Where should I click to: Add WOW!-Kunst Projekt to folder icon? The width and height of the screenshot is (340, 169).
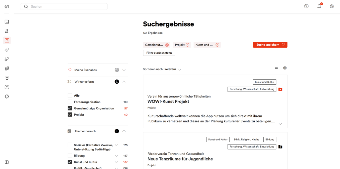tap(280, 89)
